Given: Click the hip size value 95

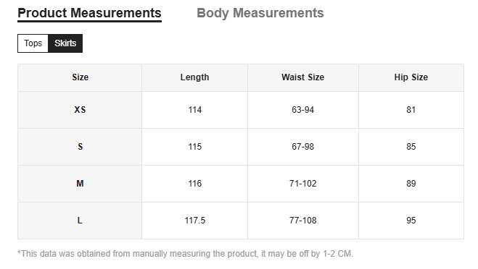Looking at the screenshot, I should pos(411,221).
